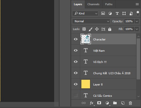Add a layer style with fx button
The width and height of the screenshot is (141, 108).
pos(91,103)
